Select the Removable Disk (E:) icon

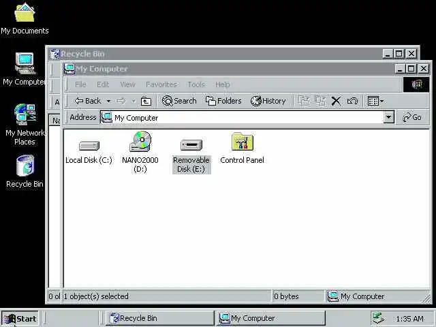click(191, 145)
